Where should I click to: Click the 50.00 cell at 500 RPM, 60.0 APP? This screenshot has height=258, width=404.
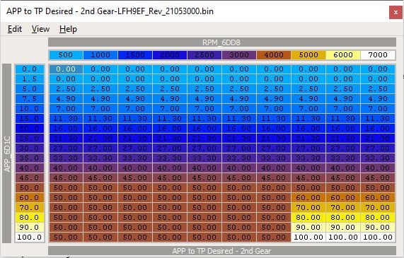pyautogui.click(x=66, y=197)
